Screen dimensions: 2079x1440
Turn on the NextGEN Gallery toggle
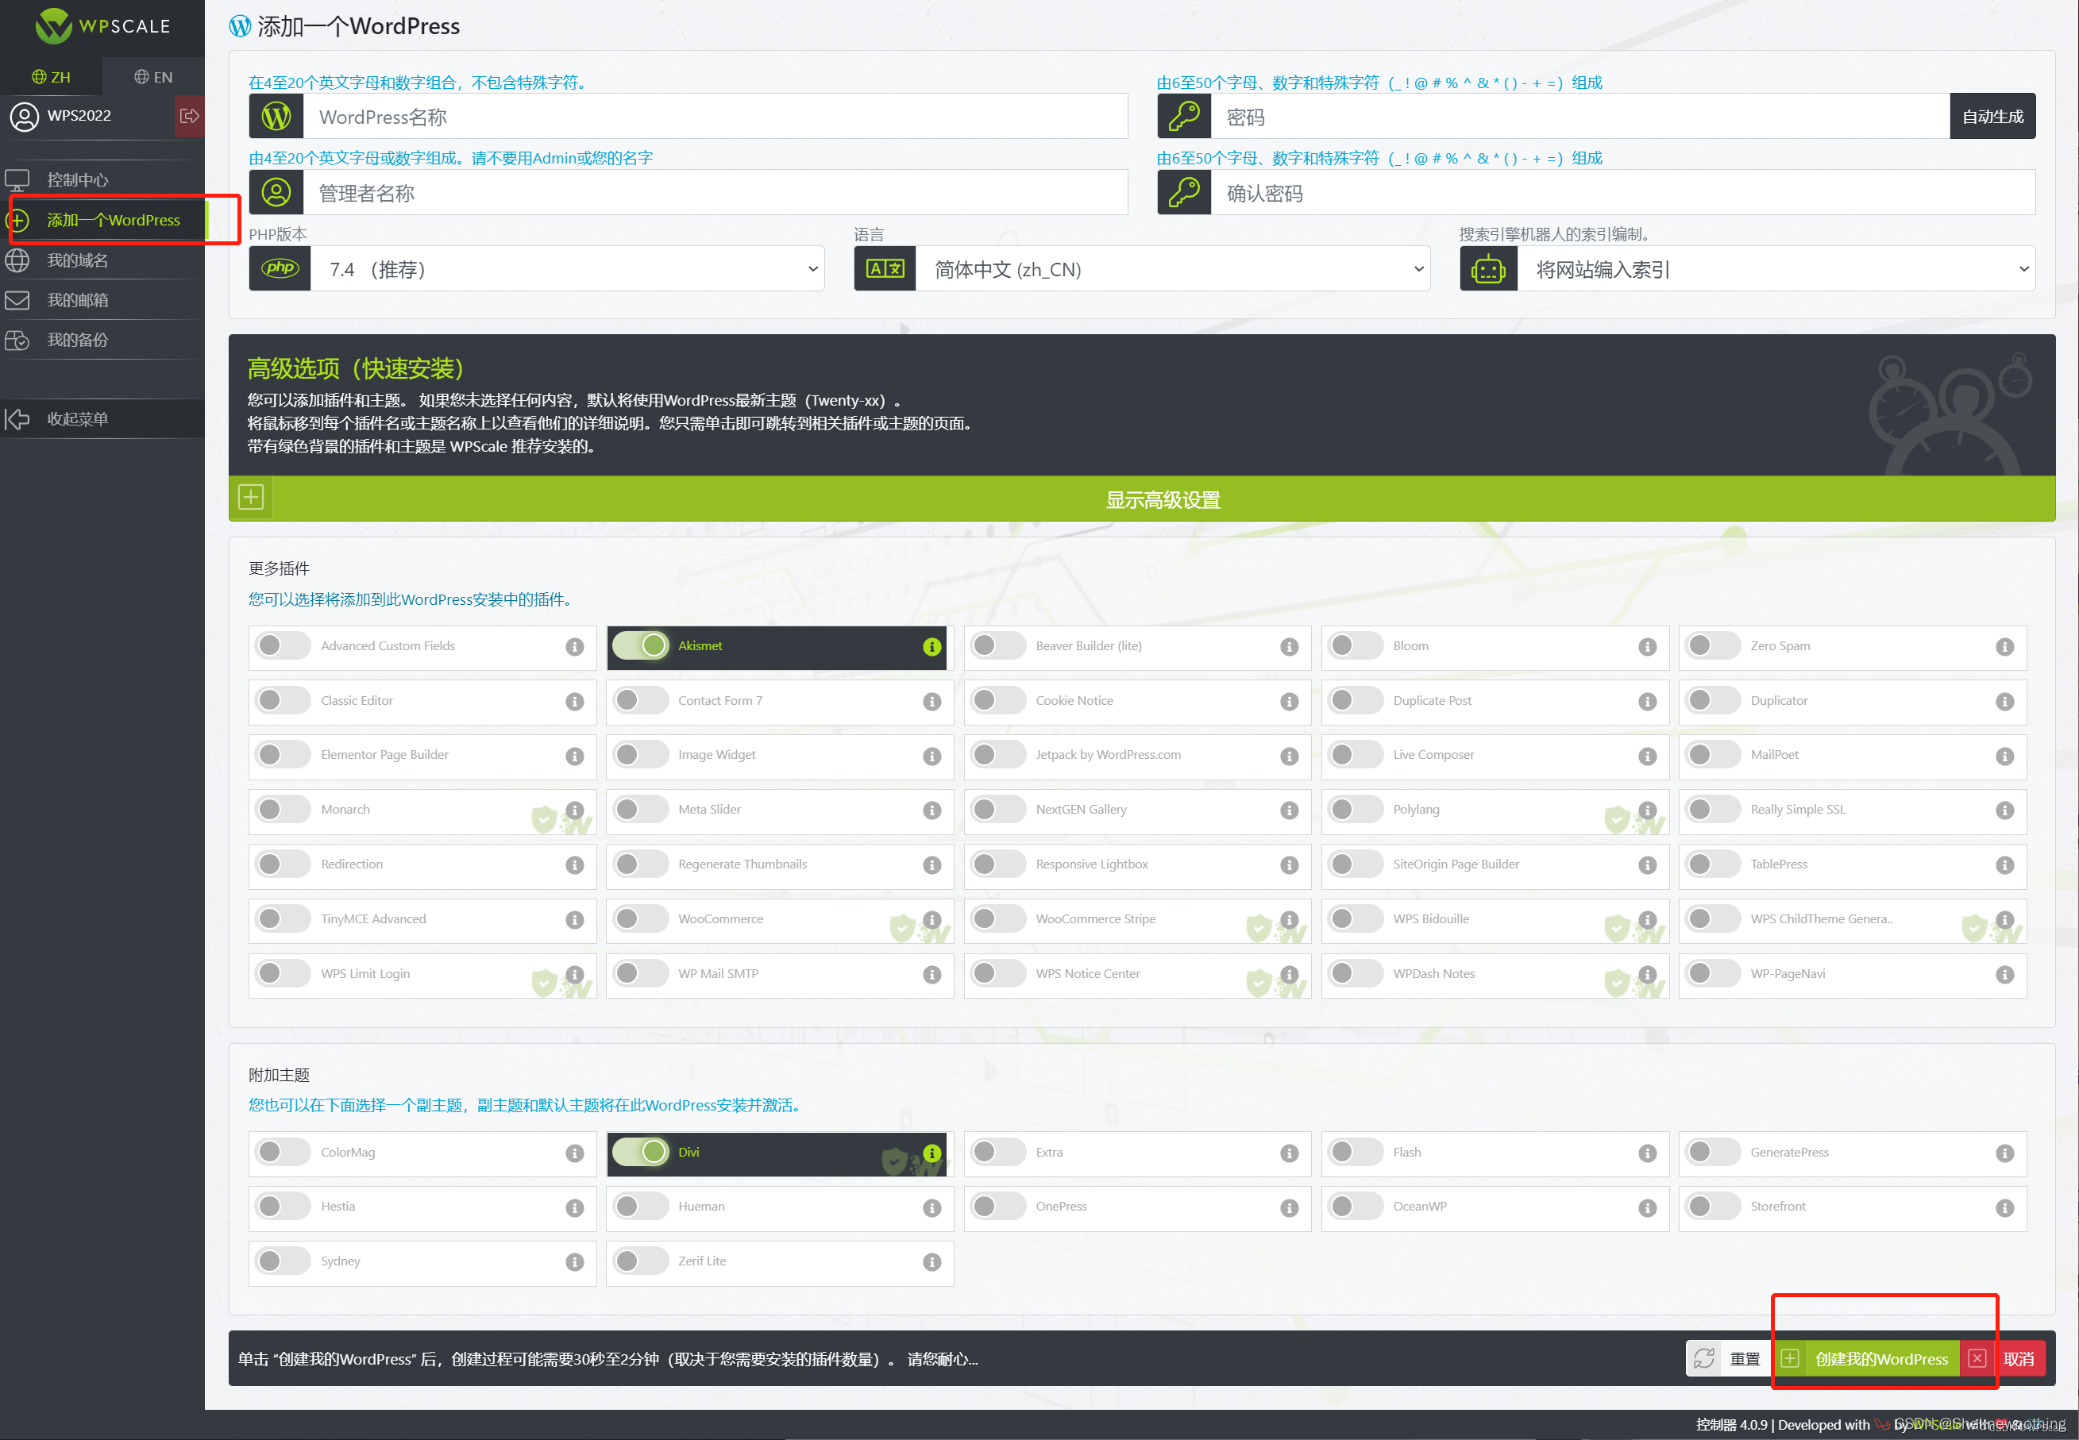(x=998, y=810)
